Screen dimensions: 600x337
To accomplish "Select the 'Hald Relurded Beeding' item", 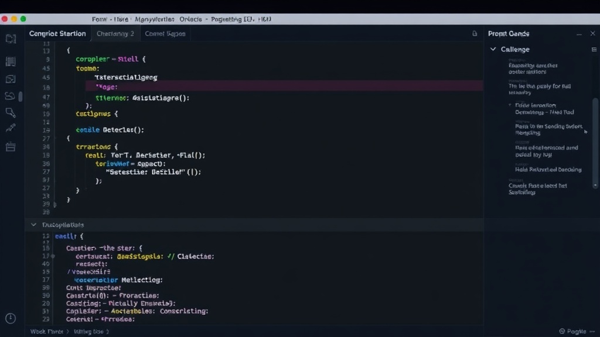I will pos(548,169).
